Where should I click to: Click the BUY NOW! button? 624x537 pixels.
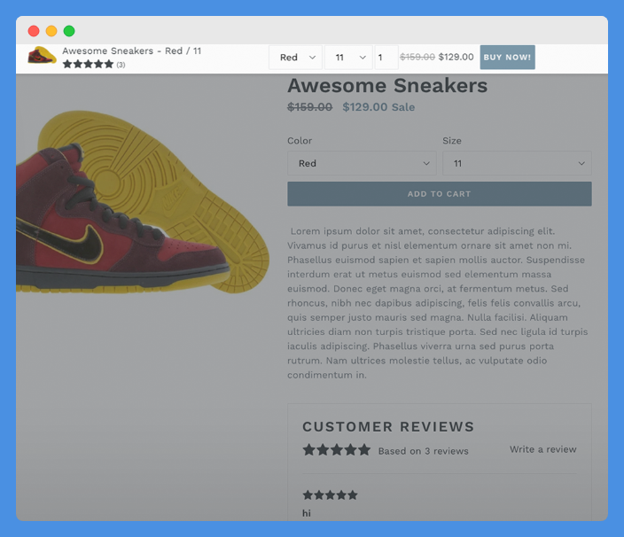point(507,58)
